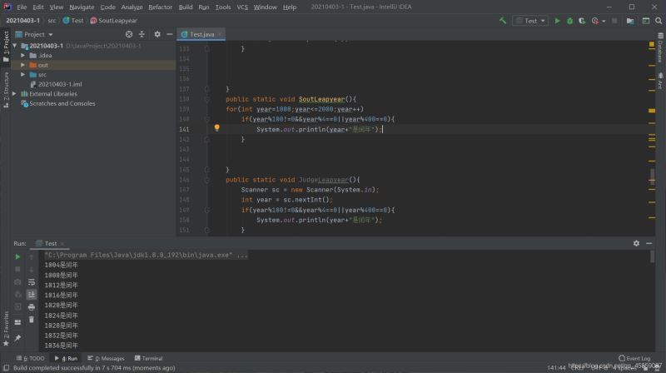Viewport: 666px width, 373px height.
Task: Start debugging with the bug icon
Action: point(569,20)
